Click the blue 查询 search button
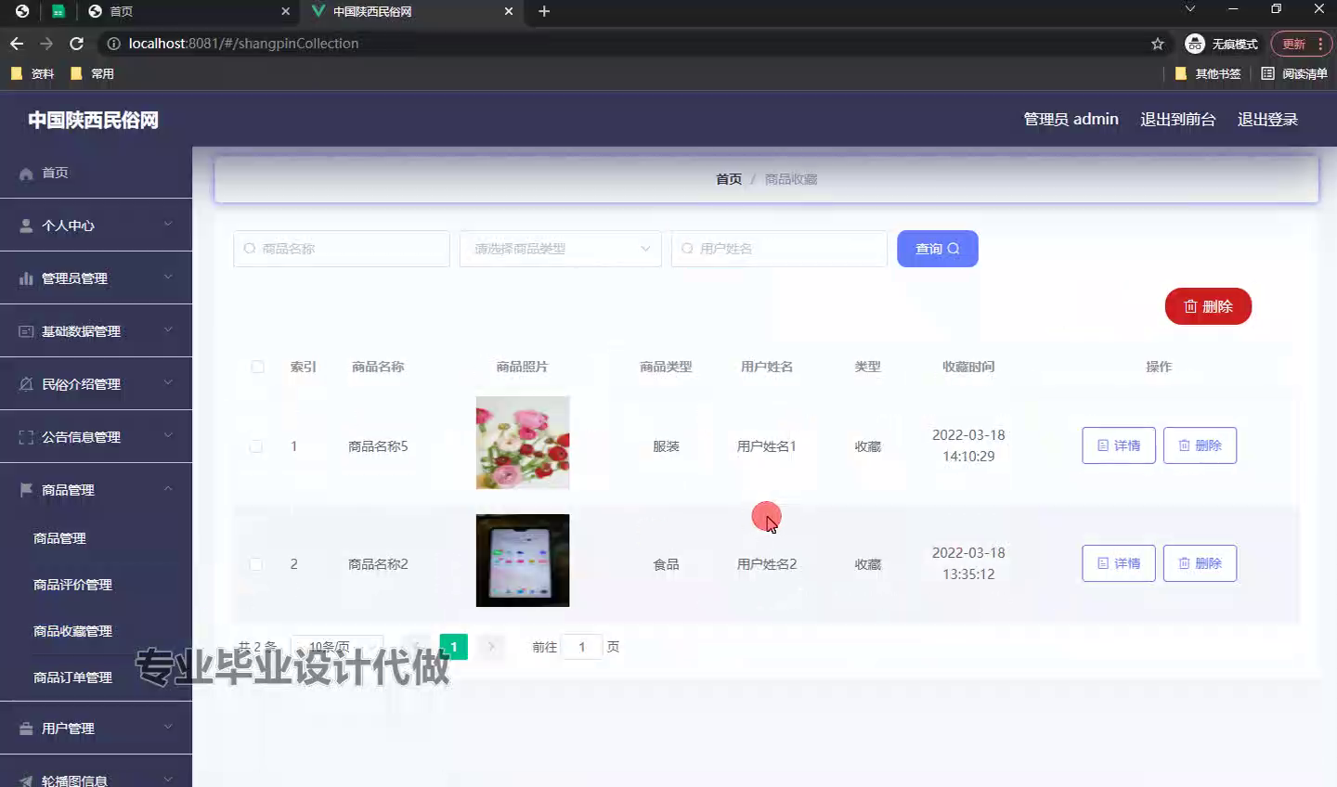 [938, 249]
